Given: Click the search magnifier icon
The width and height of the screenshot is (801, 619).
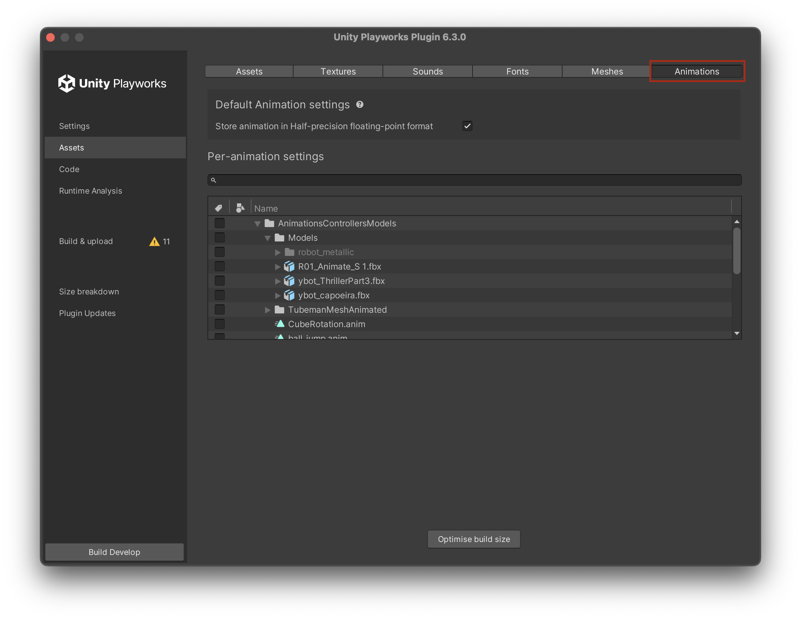Looking at the screenshot, I should coord(214,180).
